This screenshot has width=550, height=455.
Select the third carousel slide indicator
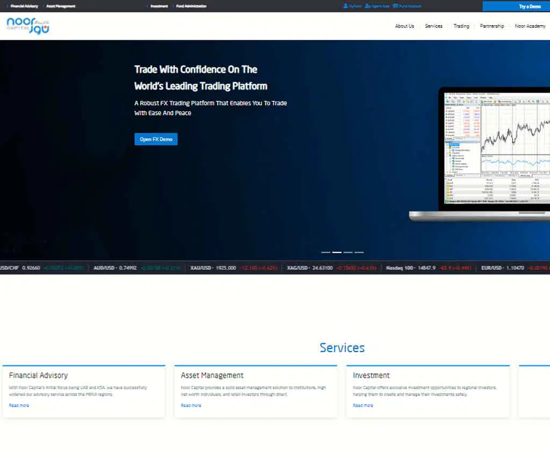point(348,252)
